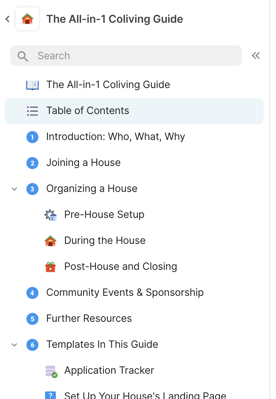Click the Application Tracker database icon
The height and width of the screenshot is (399, 276).
pos(51,371)
